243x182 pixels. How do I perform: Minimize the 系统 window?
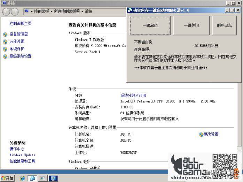click(x=228, y=3)
